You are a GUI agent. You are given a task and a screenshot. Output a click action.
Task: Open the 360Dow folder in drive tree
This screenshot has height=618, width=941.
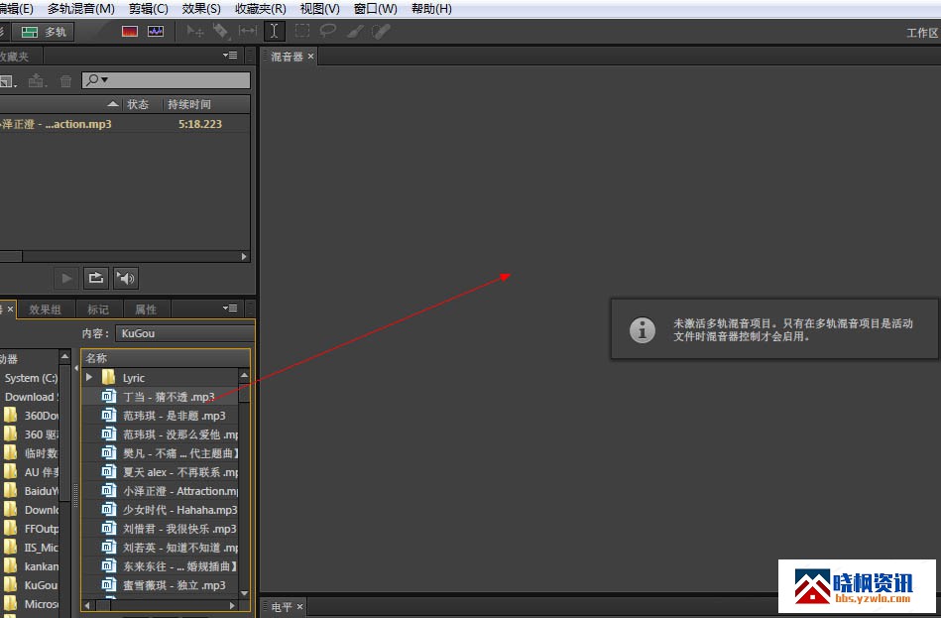tap(42, 416)
